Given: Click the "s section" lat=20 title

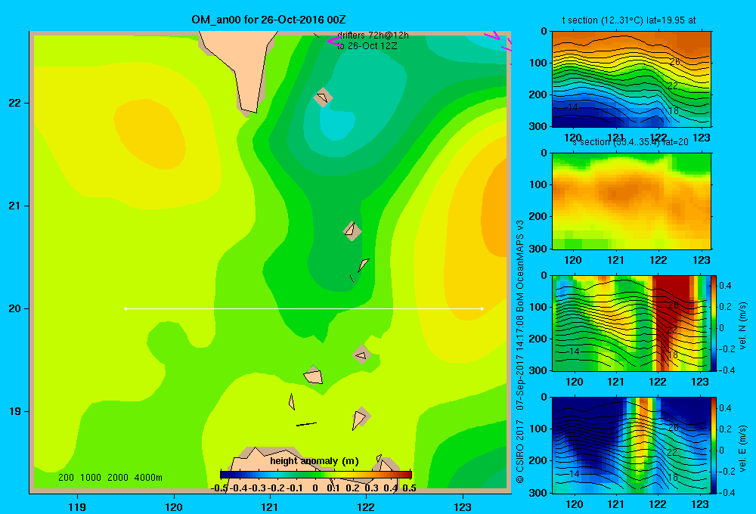Looking at the screenshot, I should [631, 142].
